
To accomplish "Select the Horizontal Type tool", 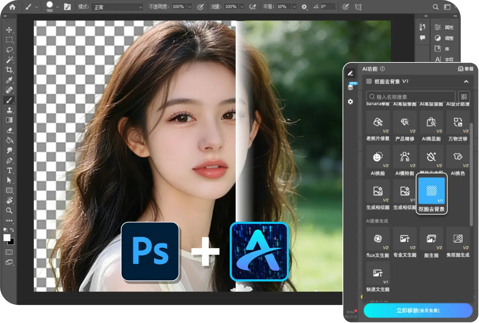I will point(9,170).
